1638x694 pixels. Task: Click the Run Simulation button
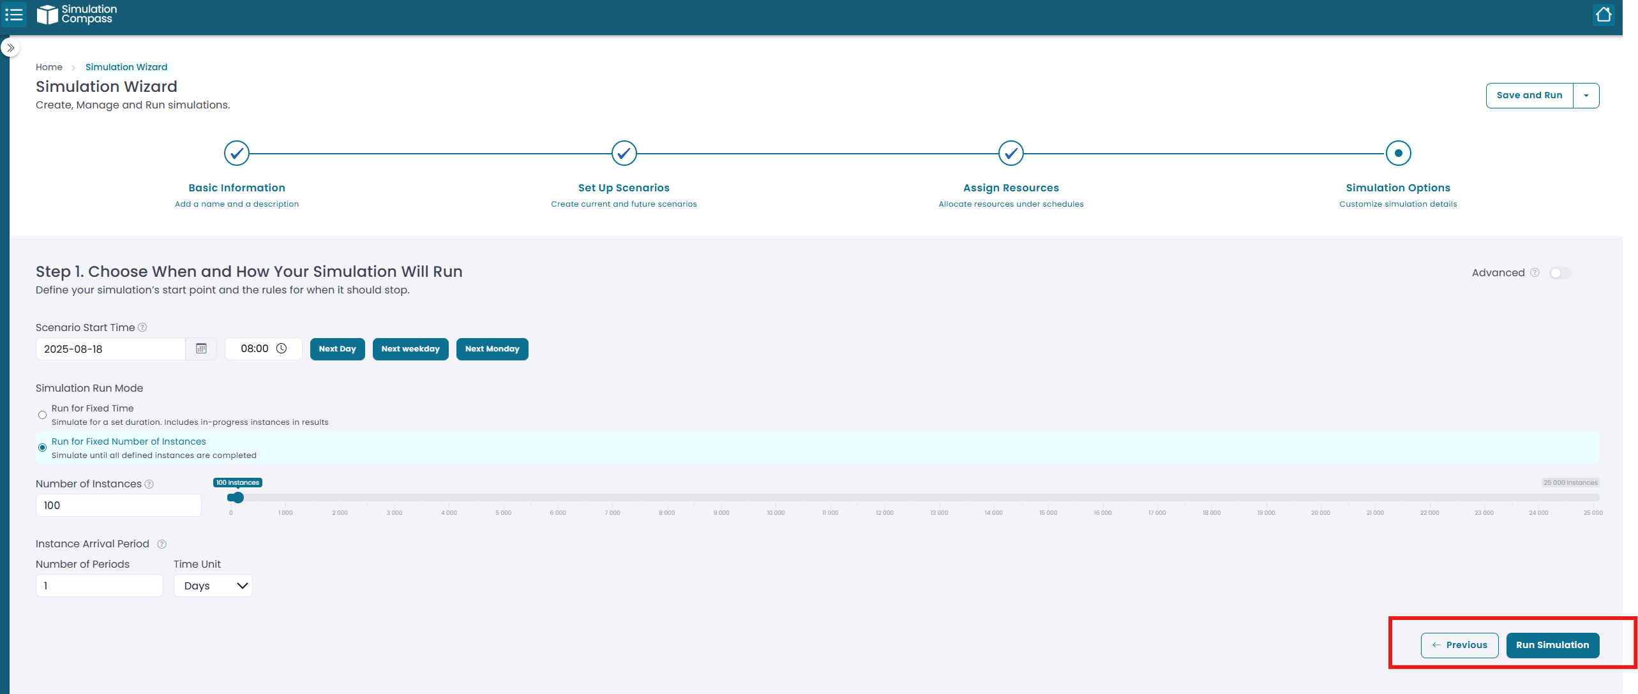[1552, 645]
